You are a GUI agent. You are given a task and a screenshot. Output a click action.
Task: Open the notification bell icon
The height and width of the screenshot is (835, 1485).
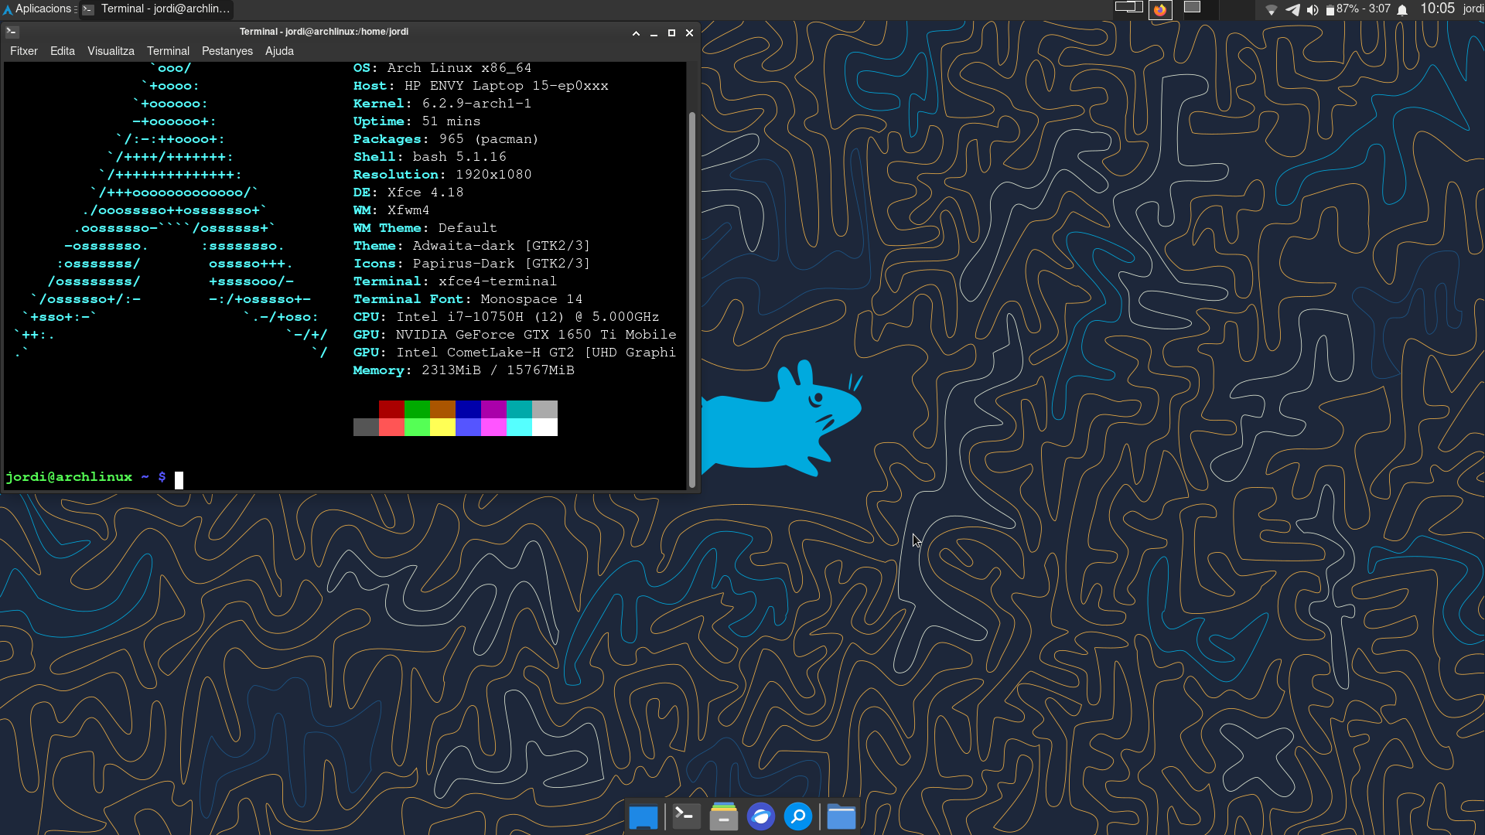tap(1402, 9)
